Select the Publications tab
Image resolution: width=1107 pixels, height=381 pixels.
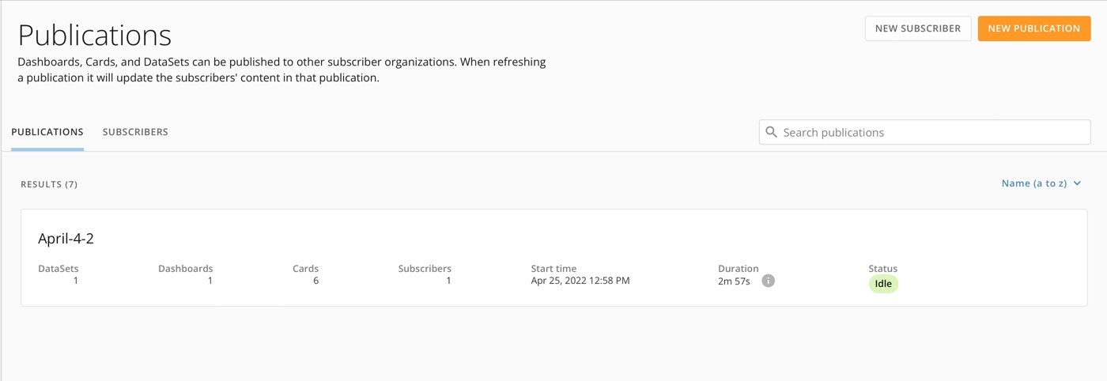(x=47, y=132)
